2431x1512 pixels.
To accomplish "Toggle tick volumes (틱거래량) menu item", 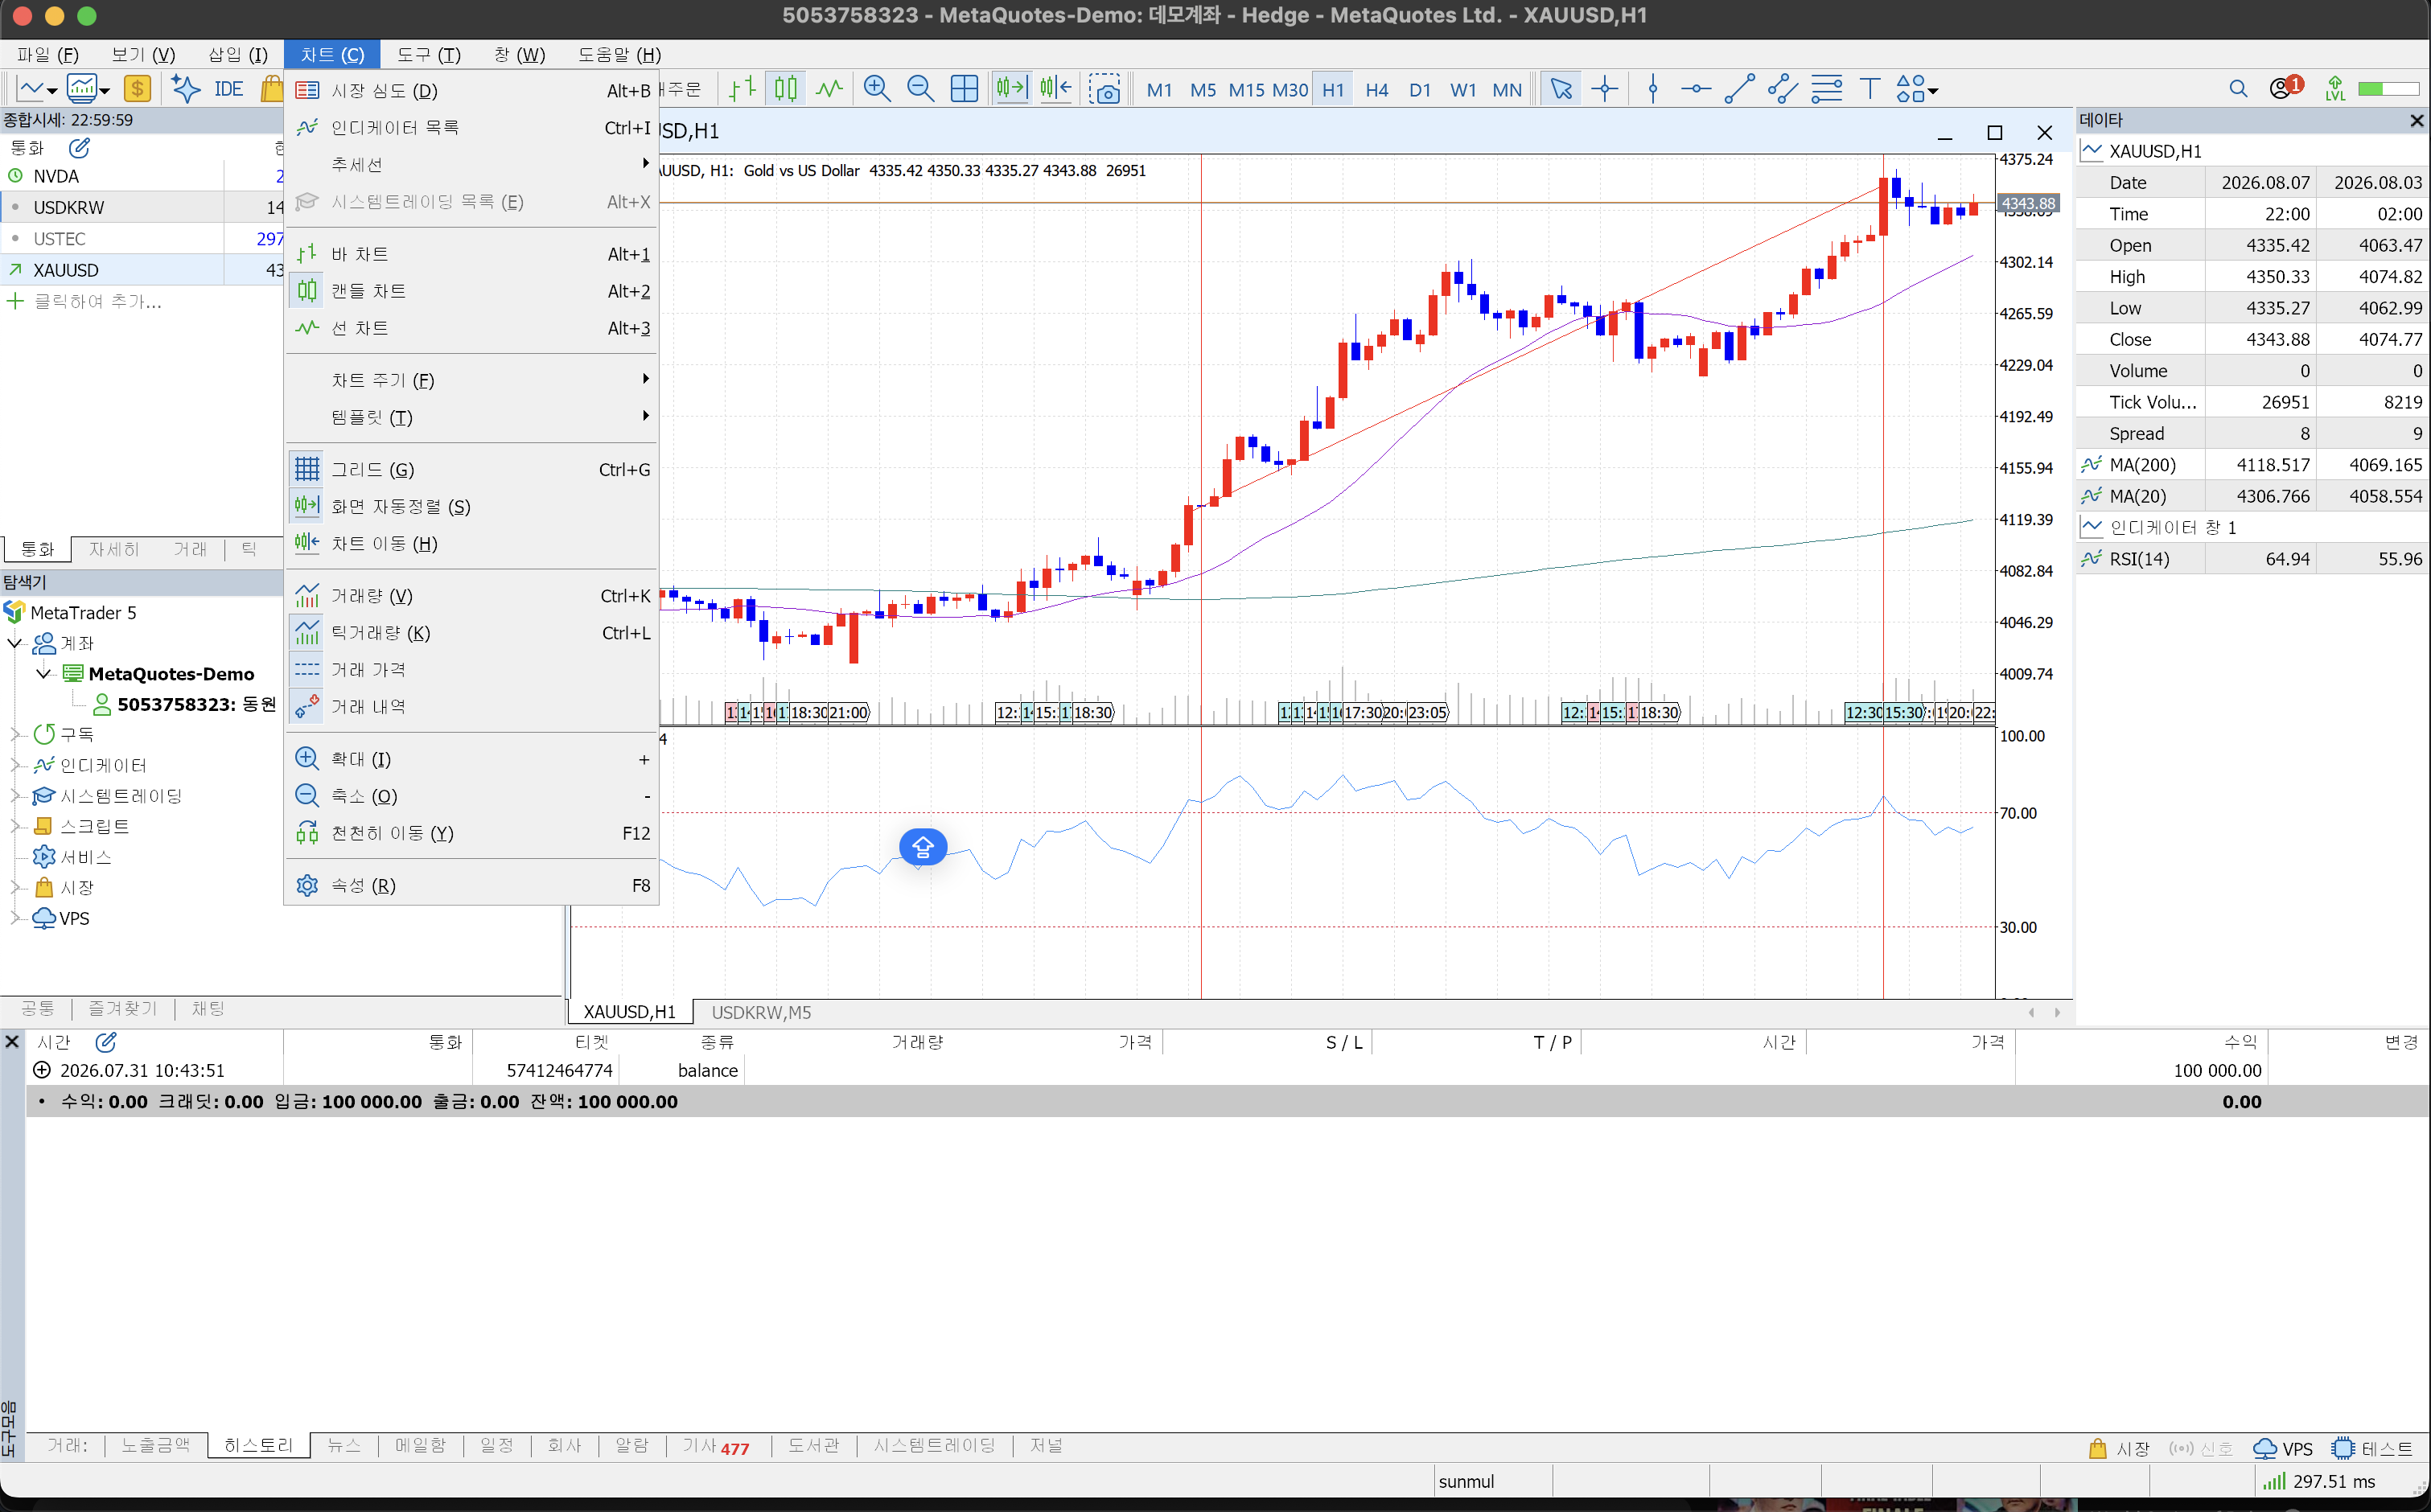I will click(471, 633).
